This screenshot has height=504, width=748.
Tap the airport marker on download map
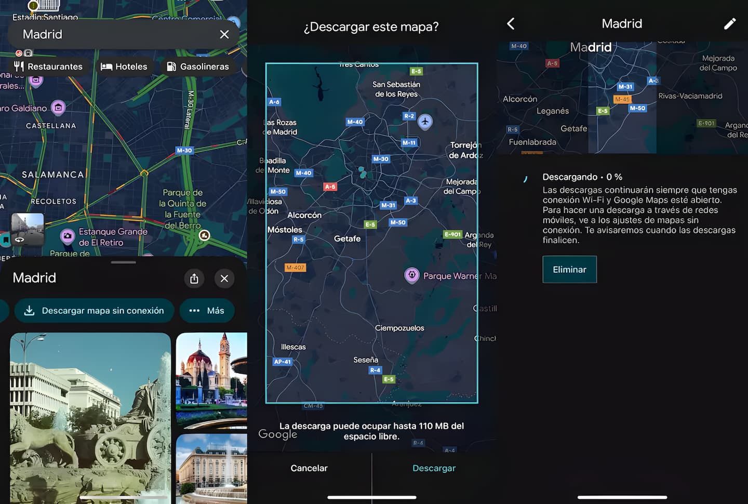click(x=425, y=122)
